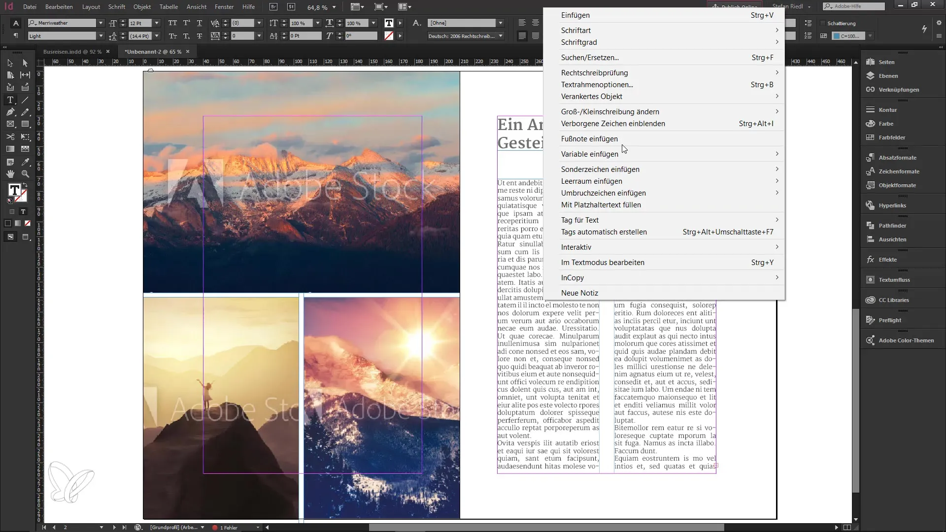Viewport: 946px width, 532px height.
Task: Expand the Schriftart submenu
Action: click(x=664, y=31)
